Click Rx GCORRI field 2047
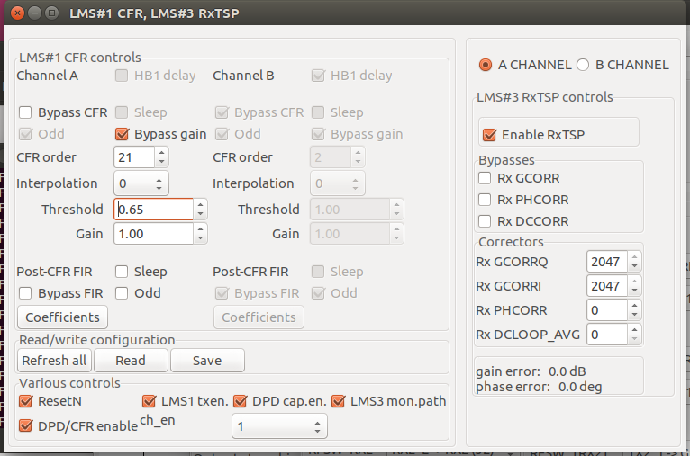The width and height of the screenshot is (690, 456). pyautogui.click(x=607, y=286)
